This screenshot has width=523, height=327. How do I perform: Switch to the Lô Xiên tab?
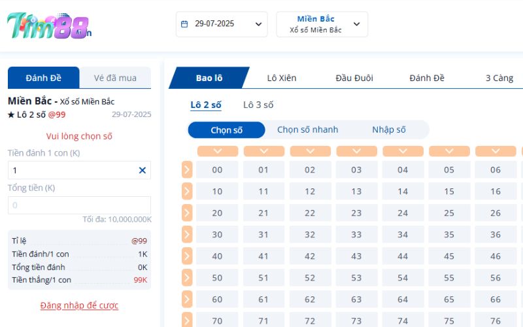click(x=281, y=78)
